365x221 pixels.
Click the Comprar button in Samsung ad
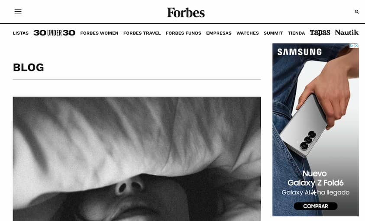pos(315,206)
